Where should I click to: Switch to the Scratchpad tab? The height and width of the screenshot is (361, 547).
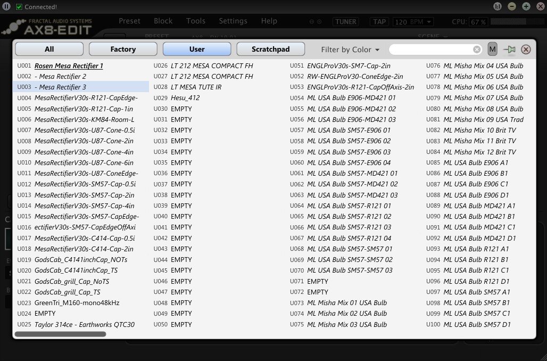coord(271,49)
